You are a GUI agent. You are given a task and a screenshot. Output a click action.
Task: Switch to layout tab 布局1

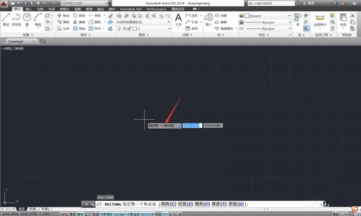pos(33,209)
